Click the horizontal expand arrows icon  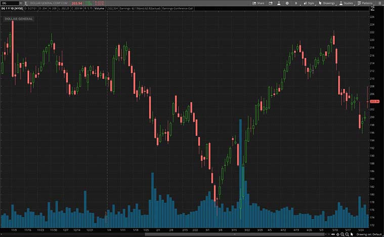(x=333, y=234)
